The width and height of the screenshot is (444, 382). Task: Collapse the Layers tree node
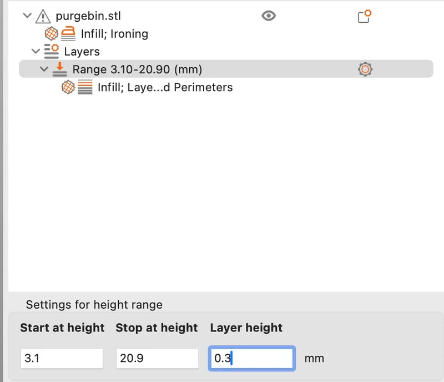point(36,51)
